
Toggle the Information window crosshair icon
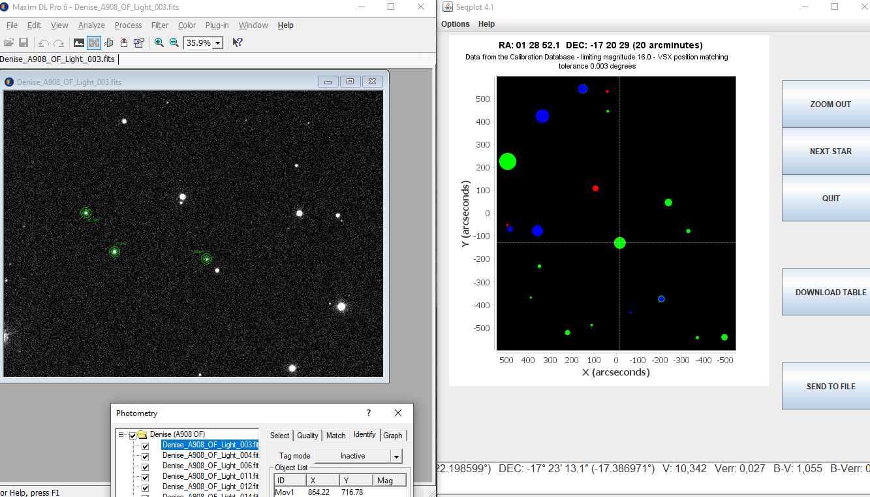coord(94,42)
